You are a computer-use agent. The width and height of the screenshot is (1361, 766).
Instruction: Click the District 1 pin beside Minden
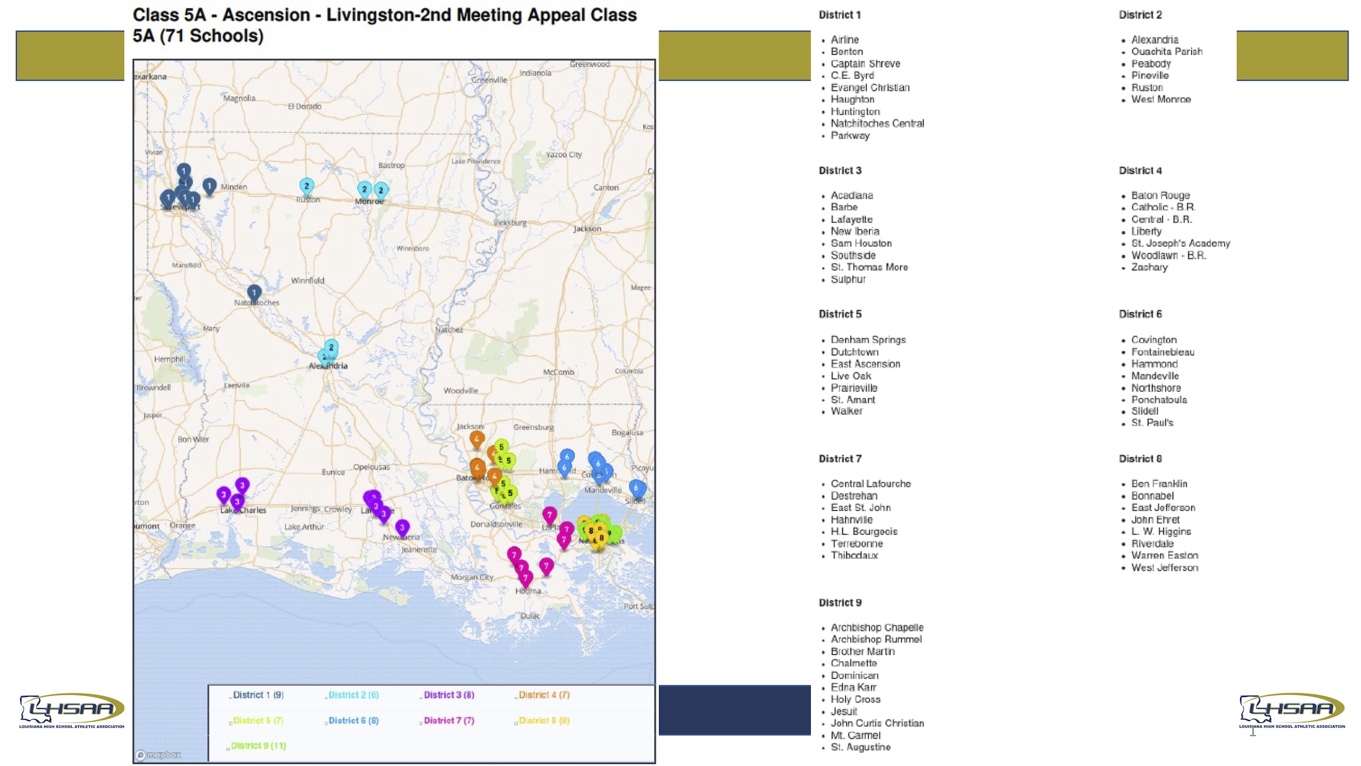pos(209,186)
